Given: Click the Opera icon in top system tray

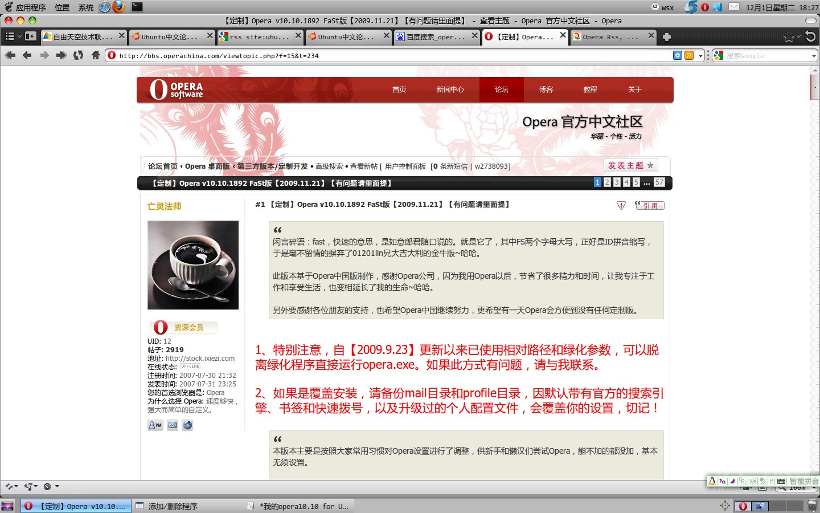Looking at the screenshot, I should coord(705,7).
